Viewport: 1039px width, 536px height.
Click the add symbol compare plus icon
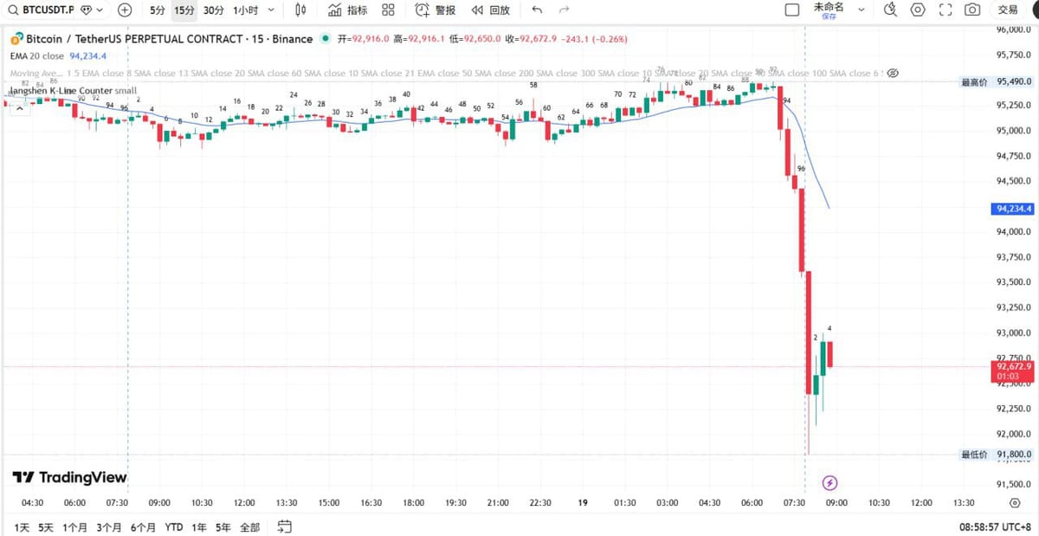[125, 10]
